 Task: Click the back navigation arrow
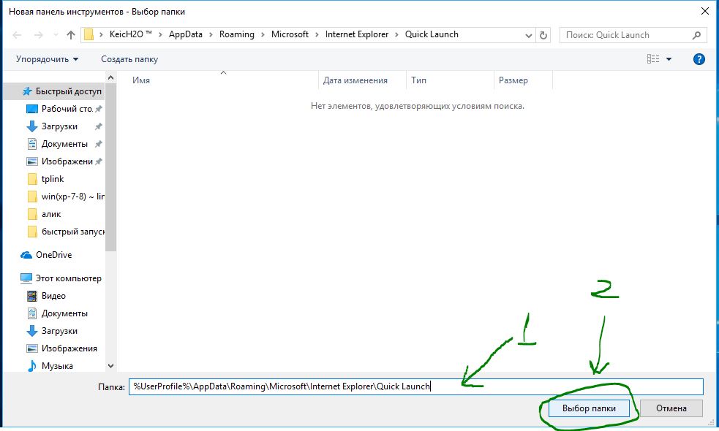[17, 35]
